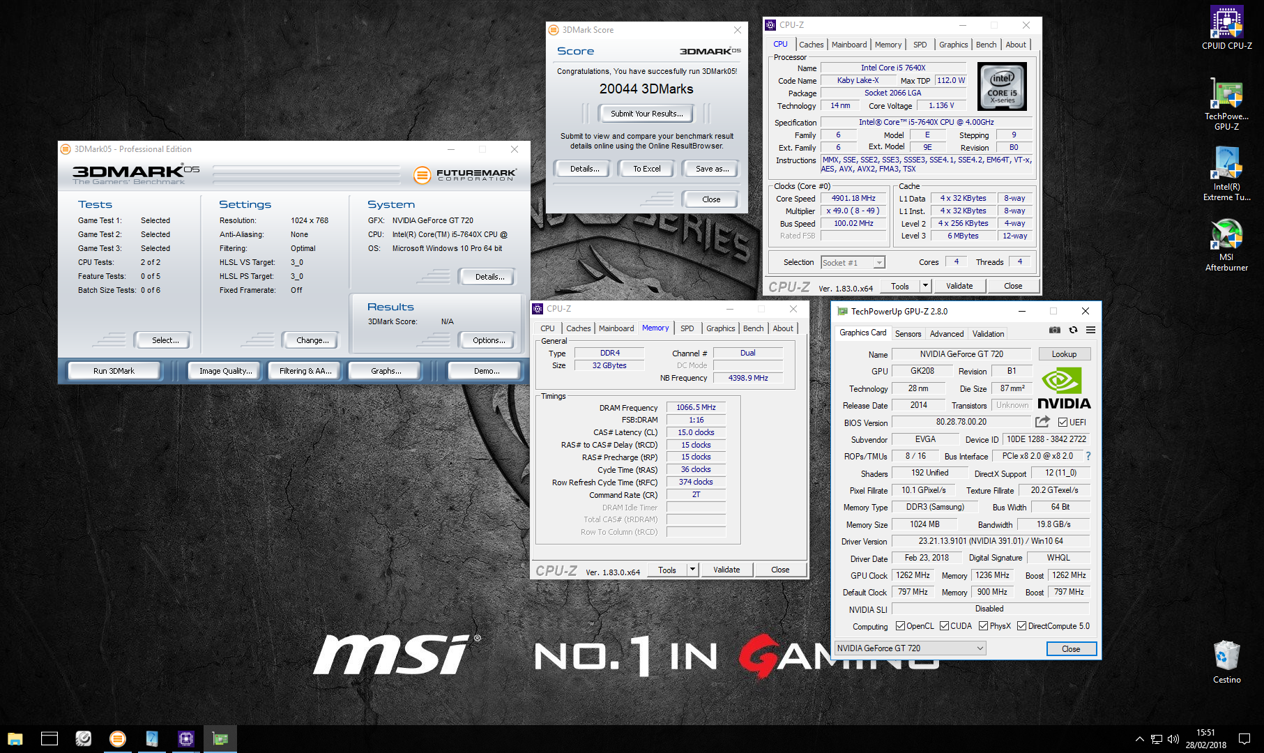1264x753 pixels.
Task: Switch to the GPU-Z Sensors tab
Action: click(908, 334)
